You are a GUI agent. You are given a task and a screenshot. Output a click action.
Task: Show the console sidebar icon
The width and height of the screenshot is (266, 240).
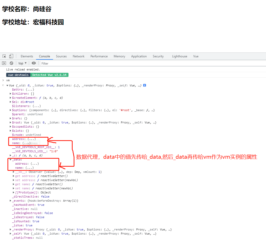4,63
